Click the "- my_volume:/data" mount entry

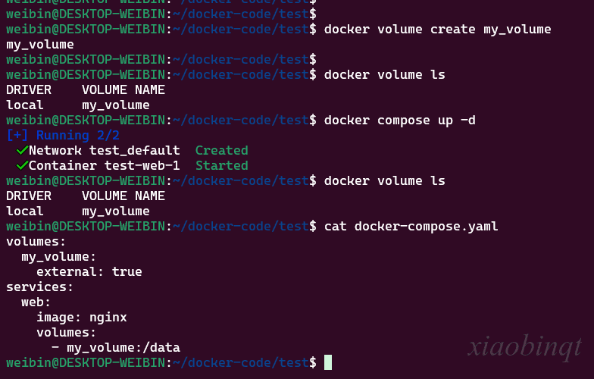pos(115,348)
